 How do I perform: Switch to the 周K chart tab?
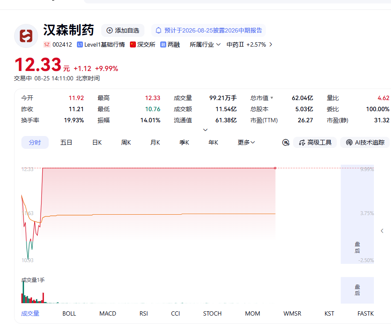pyautogui.click(x=126, y=142)
